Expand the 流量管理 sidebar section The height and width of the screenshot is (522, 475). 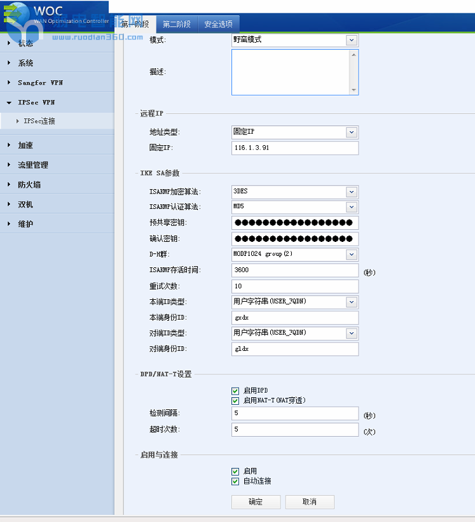tap(32, 165)
